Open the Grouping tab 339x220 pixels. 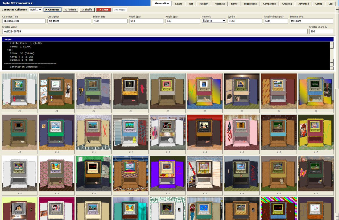[287, 4]
